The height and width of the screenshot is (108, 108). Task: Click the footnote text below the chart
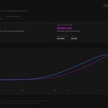(23, 102)
